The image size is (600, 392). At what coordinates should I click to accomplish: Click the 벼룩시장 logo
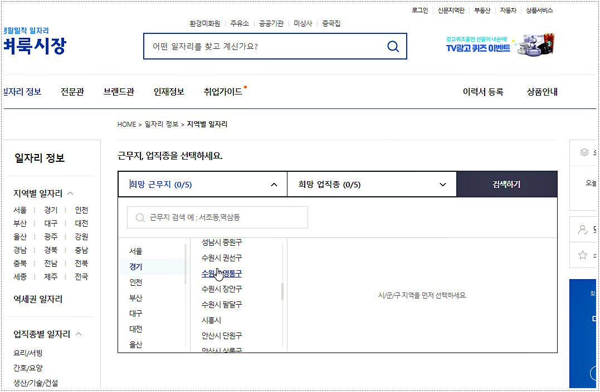(x=35, y=46)
